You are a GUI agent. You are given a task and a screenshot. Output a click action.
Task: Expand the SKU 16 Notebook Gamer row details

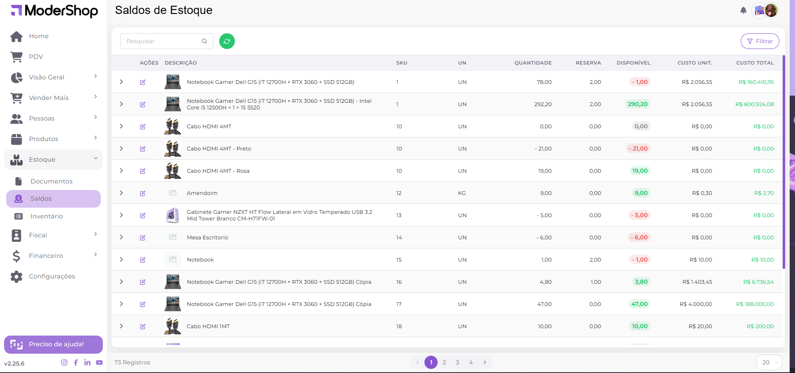pos(121,282)
